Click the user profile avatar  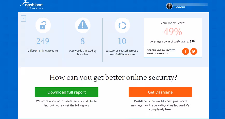[x=169, y=6]
